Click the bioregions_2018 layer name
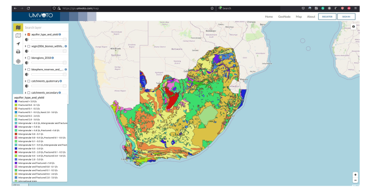 (x=41, y=58)
